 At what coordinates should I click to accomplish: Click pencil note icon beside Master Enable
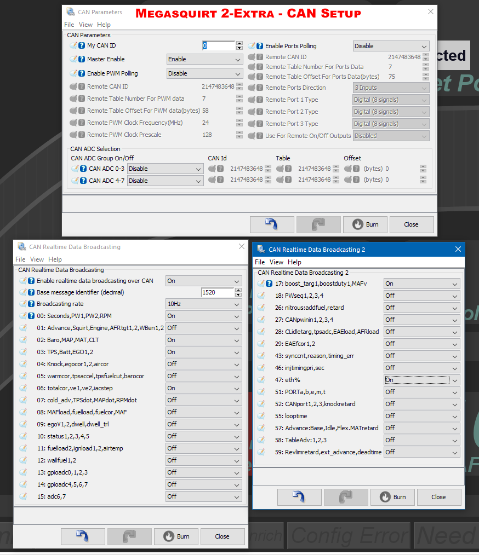(73, 59)
